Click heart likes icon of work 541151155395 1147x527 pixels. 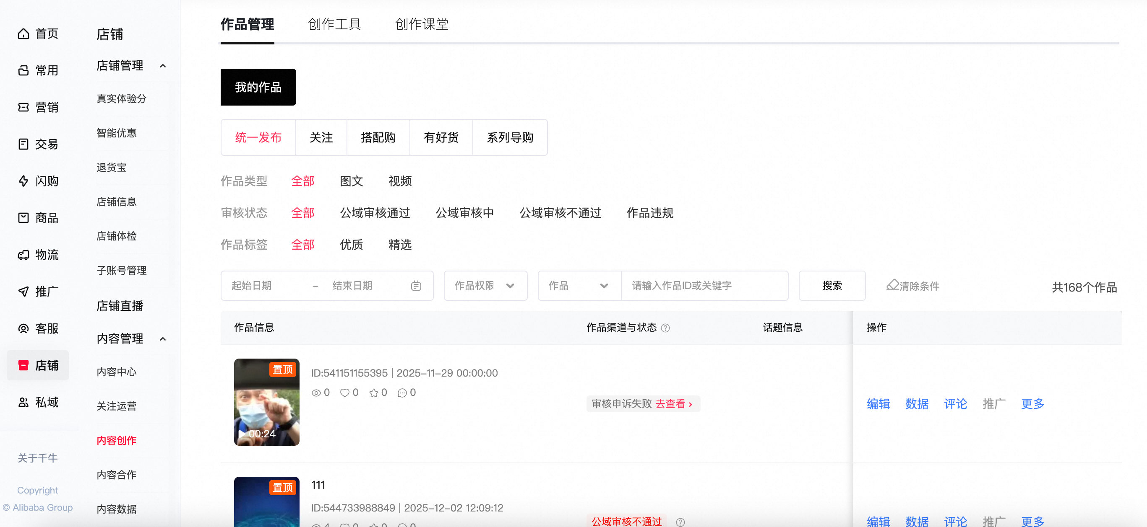344,393
